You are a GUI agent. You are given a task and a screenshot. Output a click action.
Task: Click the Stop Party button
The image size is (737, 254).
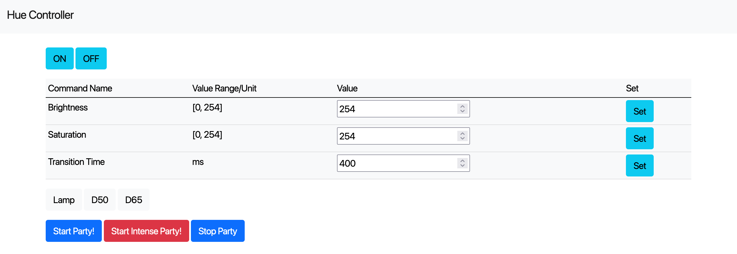coord(218,231)
